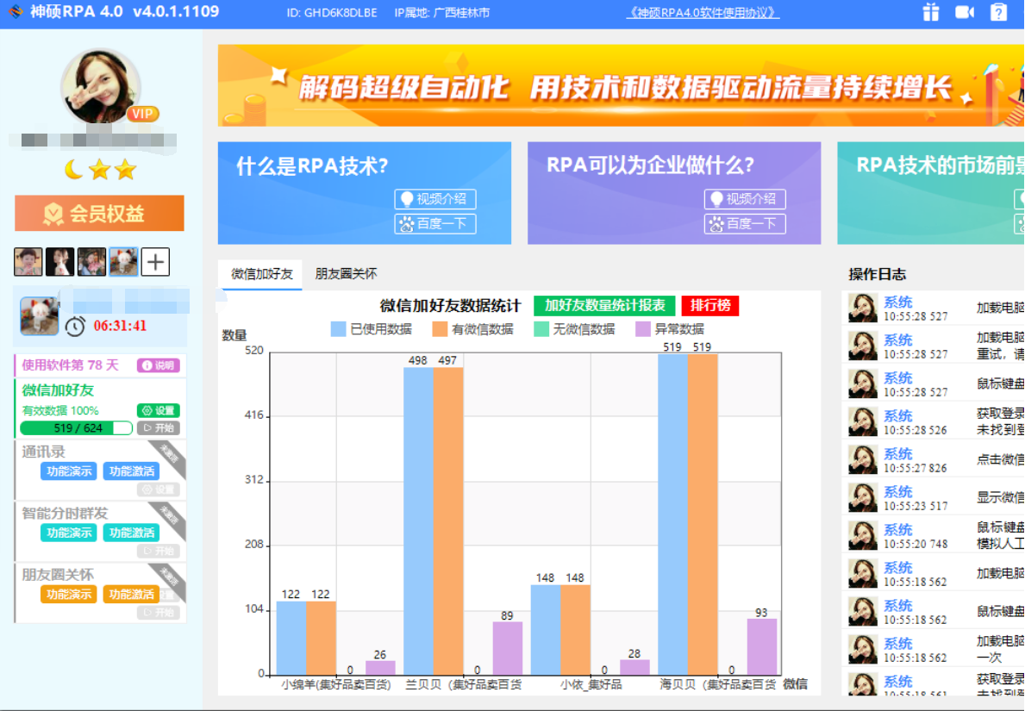The height and width of the screenshot is (711, 1025).
Task: Add a new account with plus button
Action: point(155,262)
